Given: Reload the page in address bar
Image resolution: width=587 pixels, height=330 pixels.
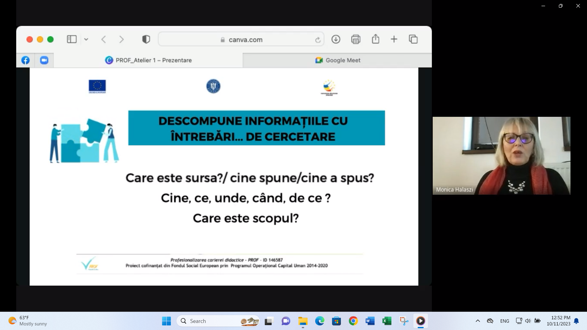Looking at the screenshot, I should 318,40.
